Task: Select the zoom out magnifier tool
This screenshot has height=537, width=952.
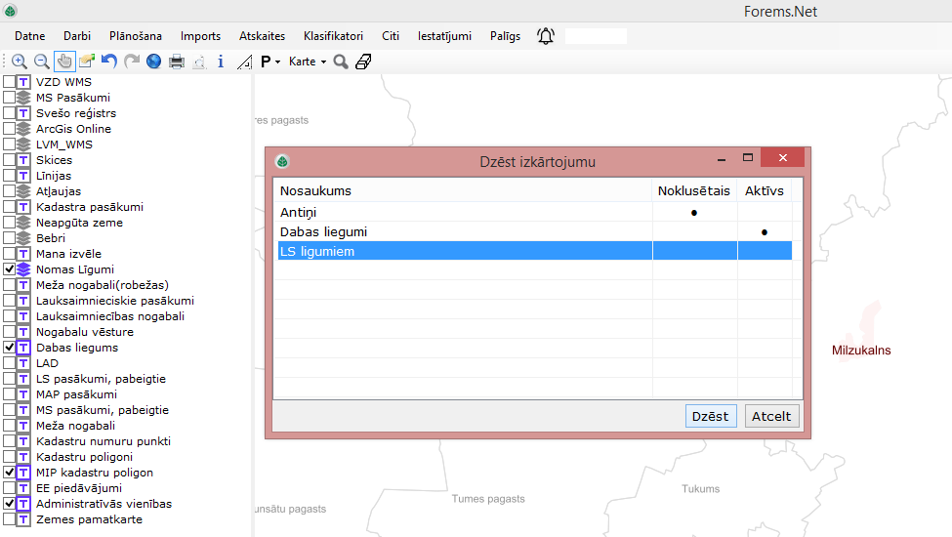Action: [x=41, y=62]
